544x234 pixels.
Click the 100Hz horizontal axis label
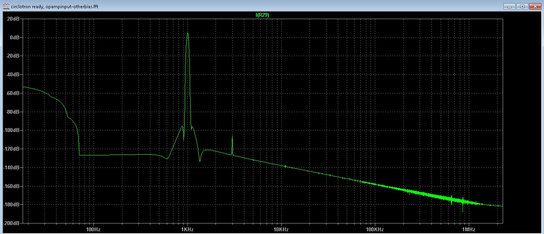click(94, 230)
